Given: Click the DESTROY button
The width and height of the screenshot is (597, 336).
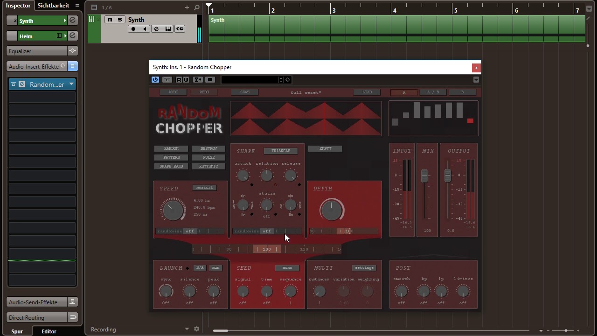Looking at the screenshot, I should [x=208, y=148].
